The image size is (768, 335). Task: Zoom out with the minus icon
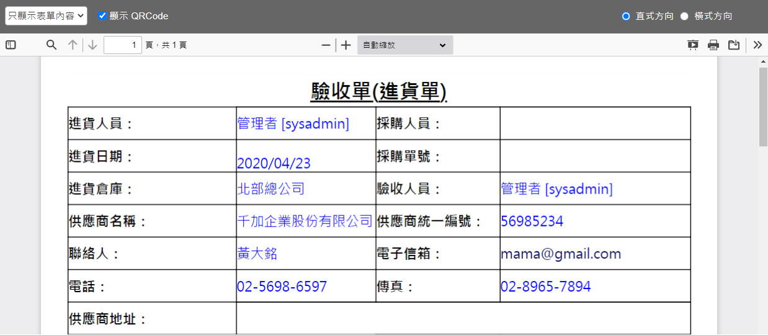point(326,45)
